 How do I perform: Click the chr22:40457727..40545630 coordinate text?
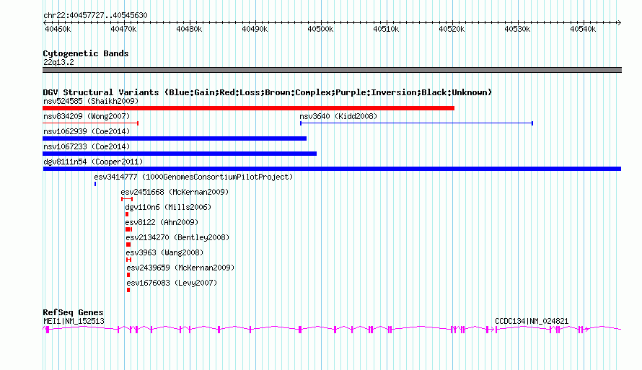95,15
